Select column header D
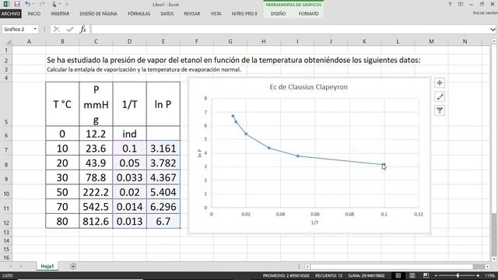Image resolution: width=498 pixels, height=280 pixels. click(x=129, y=41)
